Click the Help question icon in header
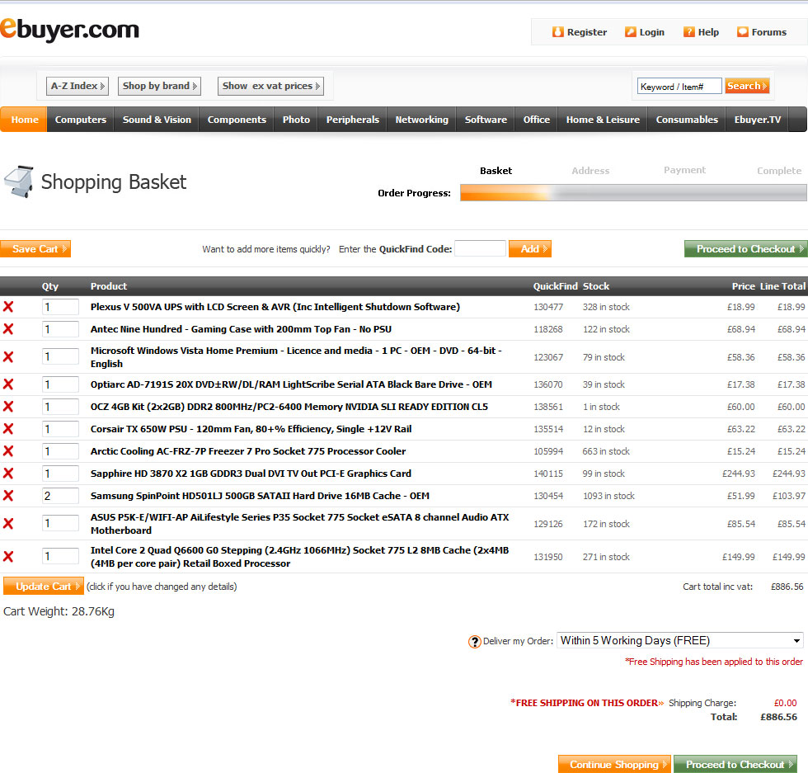Viewport: 808px width, 773px height. (x=688, y=32)
